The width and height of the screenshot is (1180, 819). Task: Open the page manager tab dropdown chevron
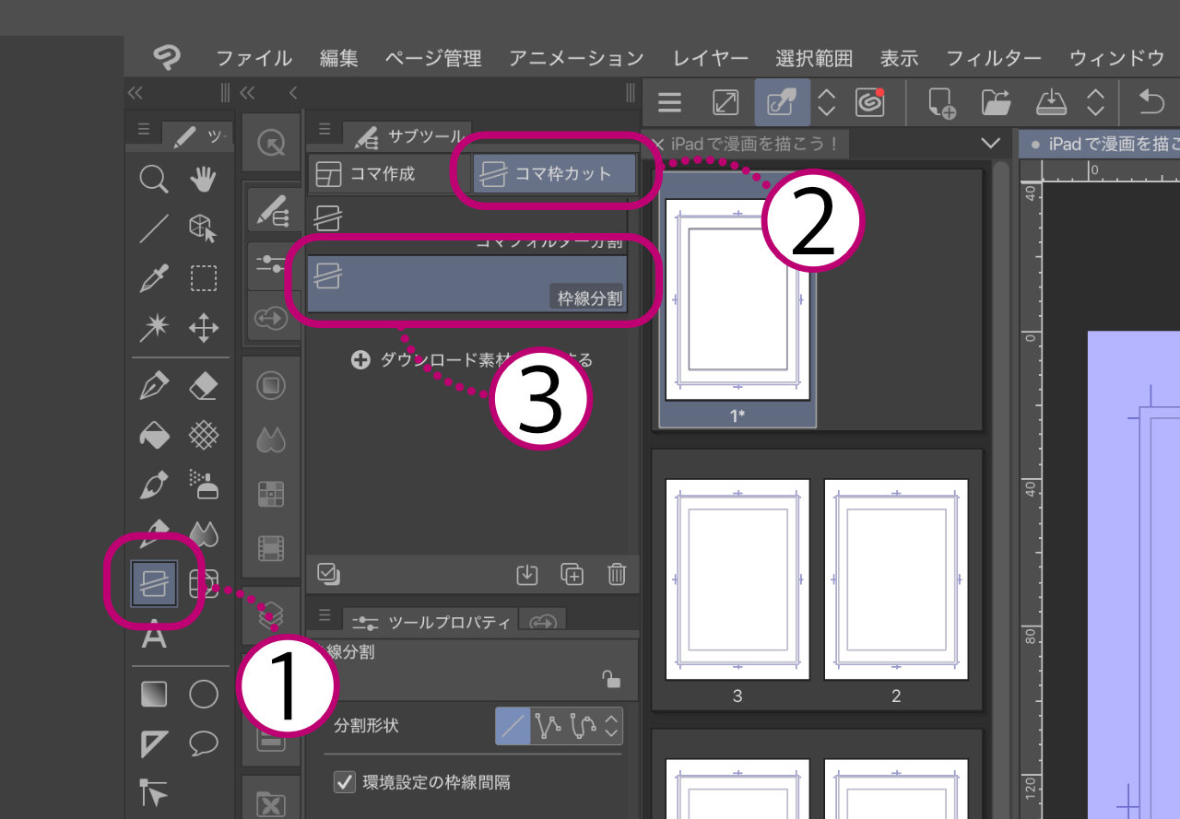[991, 144]
